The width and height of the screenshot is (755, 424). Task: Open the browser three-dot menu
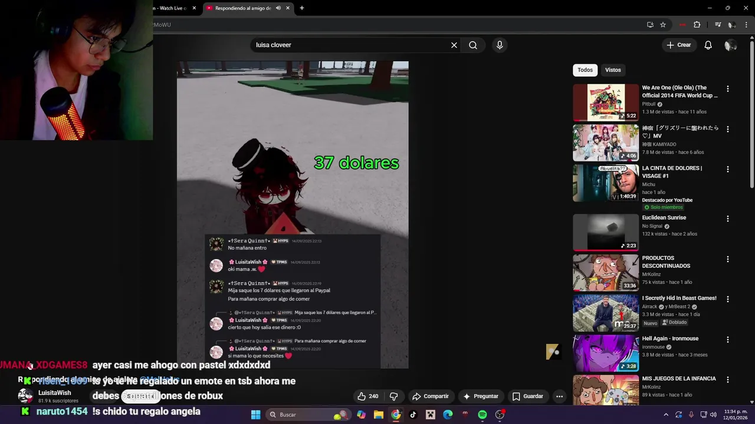tap(747, 25)
